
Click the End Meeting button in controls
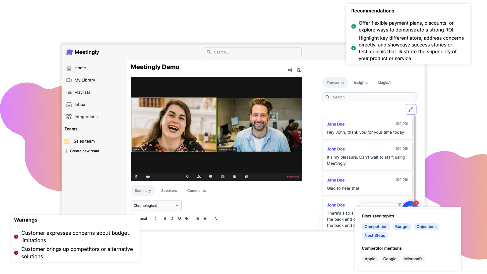pyautogui.click(x=292, y=177)
